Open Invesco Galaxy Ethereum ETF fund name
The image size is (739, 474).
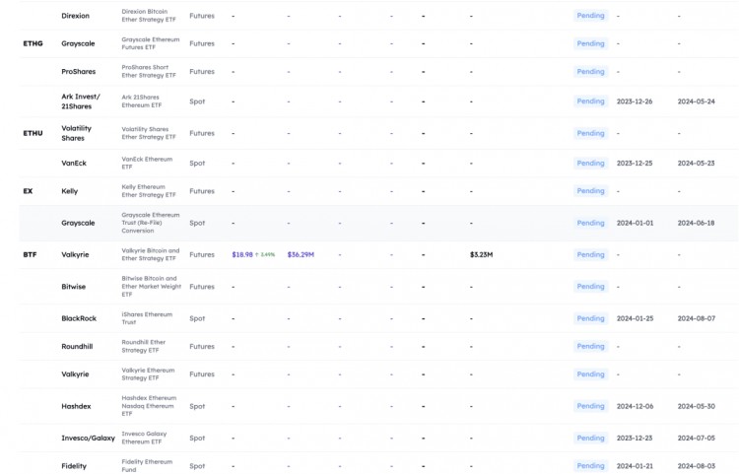144,438
